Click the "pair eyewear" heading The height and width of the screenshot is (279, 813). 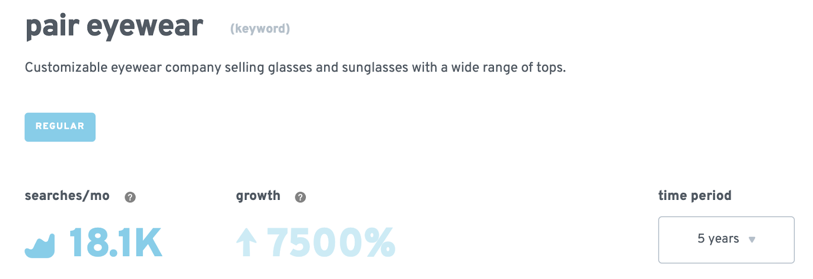click(114, 26)
